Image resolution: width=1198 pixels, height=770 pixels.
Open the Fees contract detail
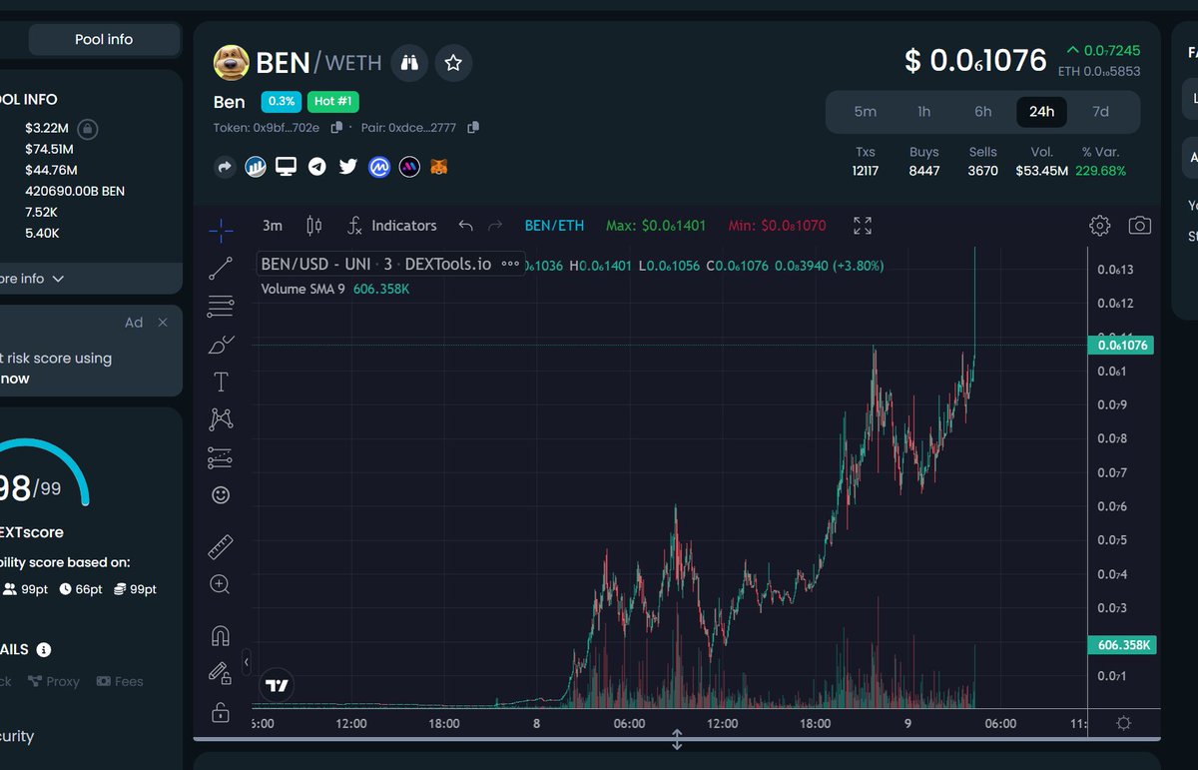click(x=120, y=681)
